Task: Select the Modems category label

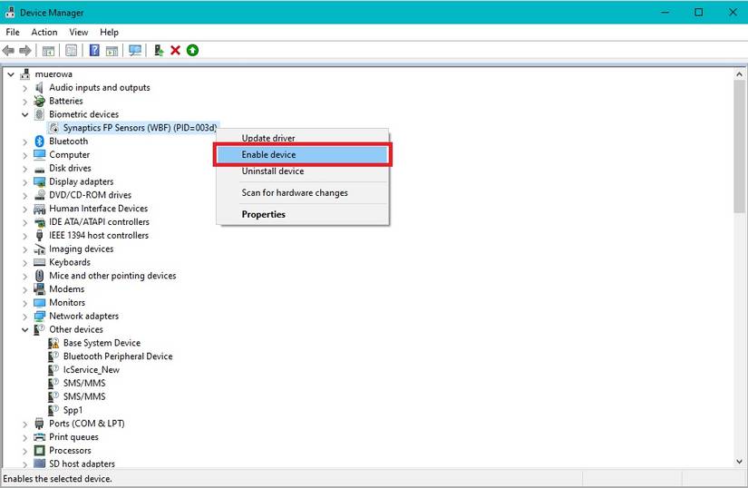Action: point(67,289)
